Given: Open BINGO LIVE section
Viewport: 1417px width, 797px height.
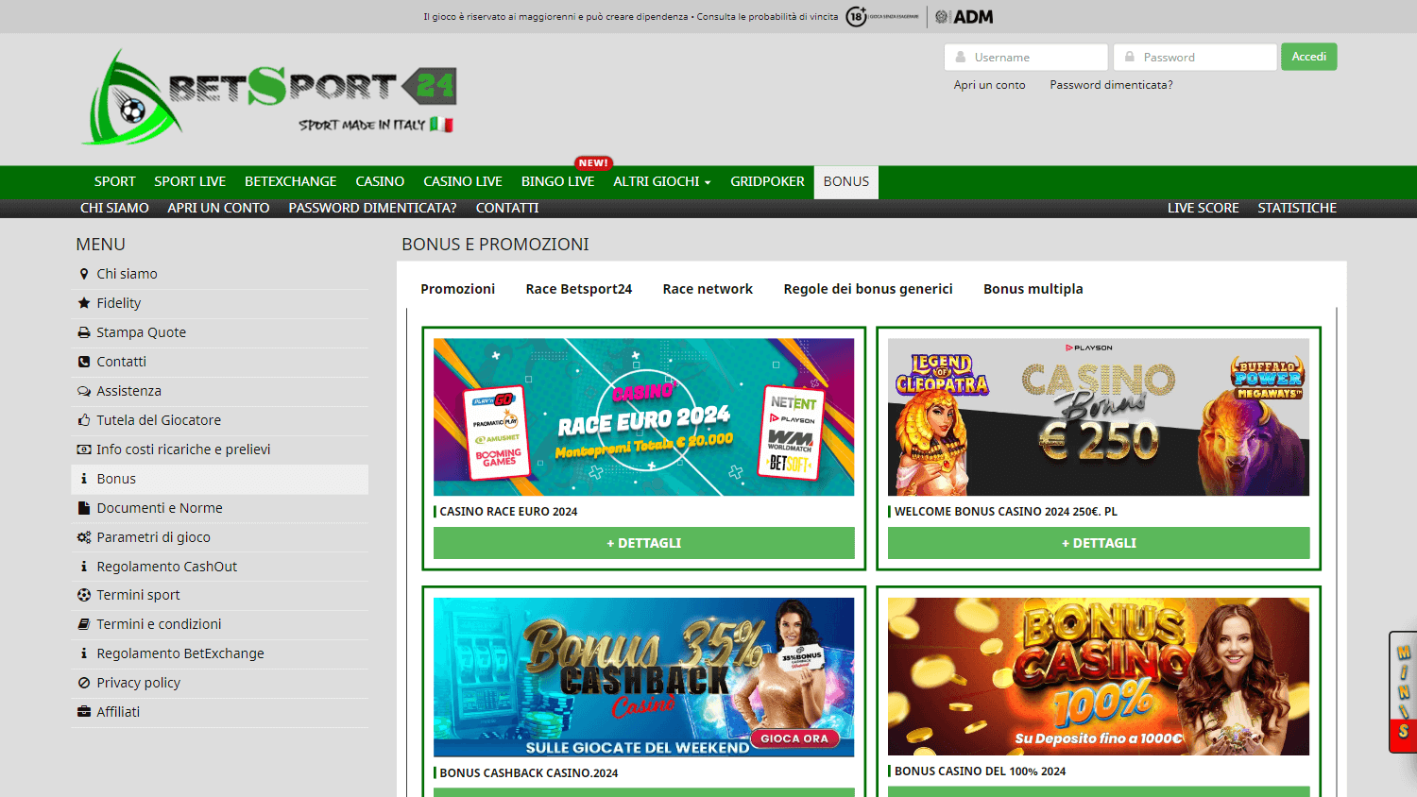Looking at the screenshot, I should pyautogui.click(x=557, y=181).
